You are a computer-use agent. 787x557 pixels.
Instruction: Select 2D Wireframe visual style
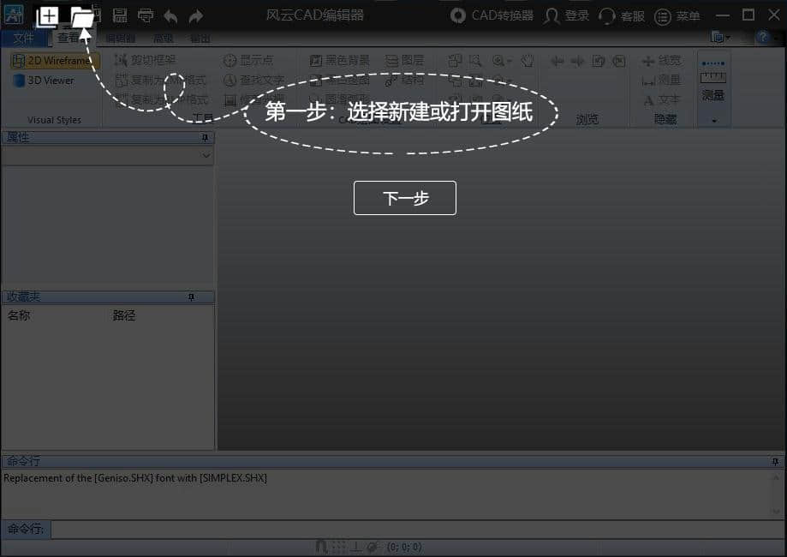click(55, 60)
